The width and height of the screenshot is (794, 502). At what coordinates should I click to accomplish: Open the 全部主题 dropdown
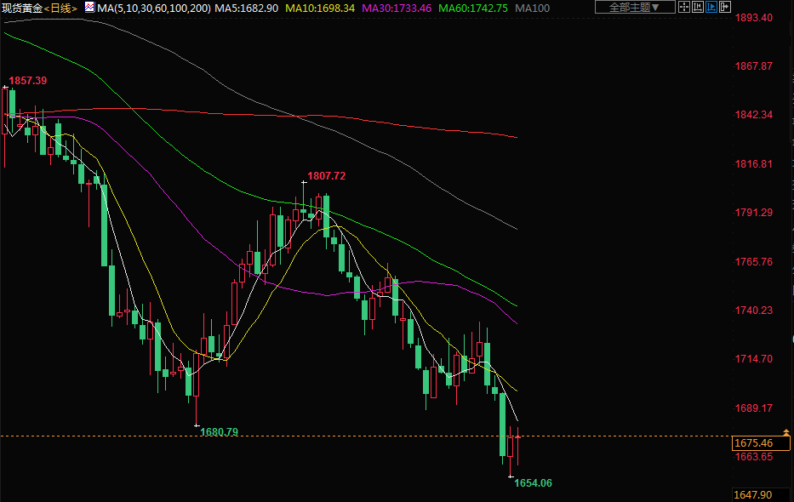[634, 7]
